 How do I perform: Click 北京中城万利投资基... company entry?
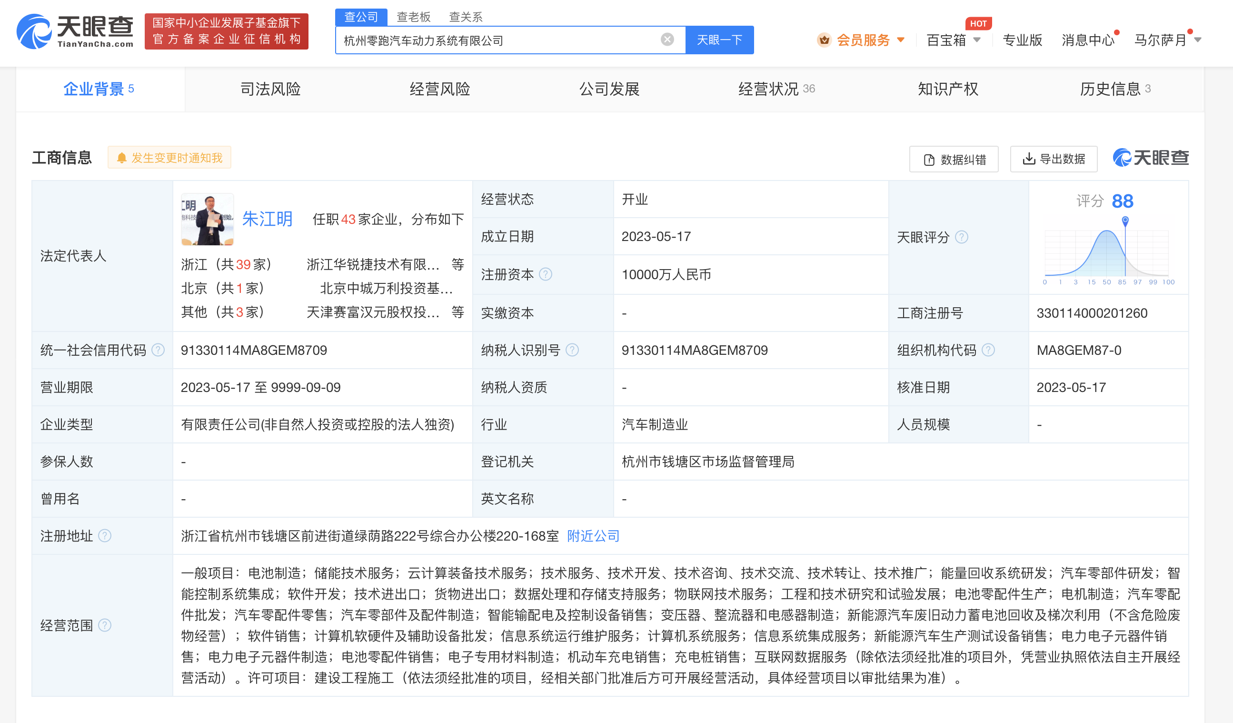387,288
